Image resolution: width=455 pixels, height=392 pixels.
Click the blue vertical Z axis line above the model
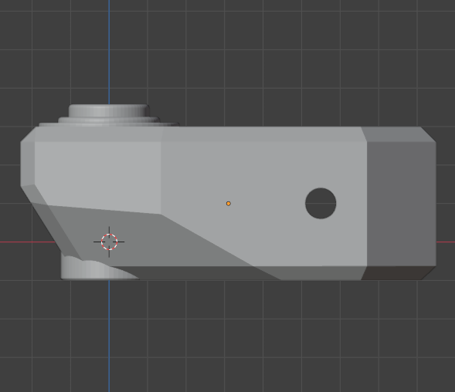click(x=109, y=52)
